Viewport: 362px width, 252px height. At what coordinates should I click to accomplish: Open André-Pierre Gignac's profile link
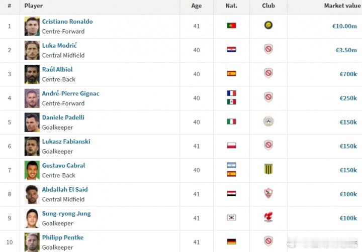(x=71, y=93)
